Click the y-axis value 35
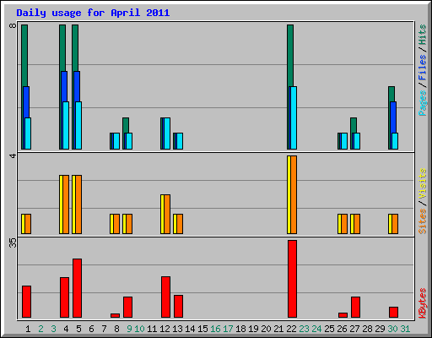This screenshot has width=432, height=338. pyautogui.click(x=13, y=243)
